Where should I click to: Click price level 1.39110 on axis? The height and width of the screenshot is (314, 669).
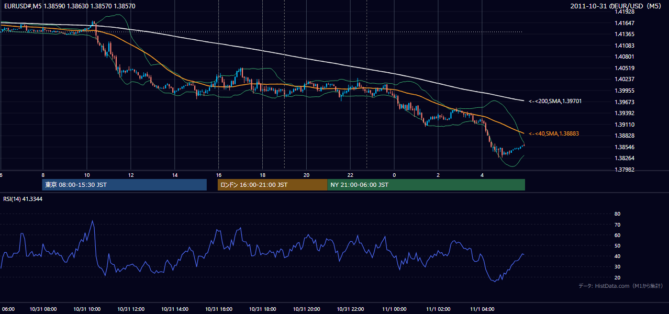625,125
